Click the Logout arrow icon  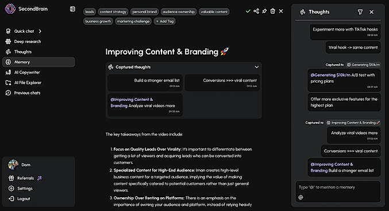coord(11,198)
